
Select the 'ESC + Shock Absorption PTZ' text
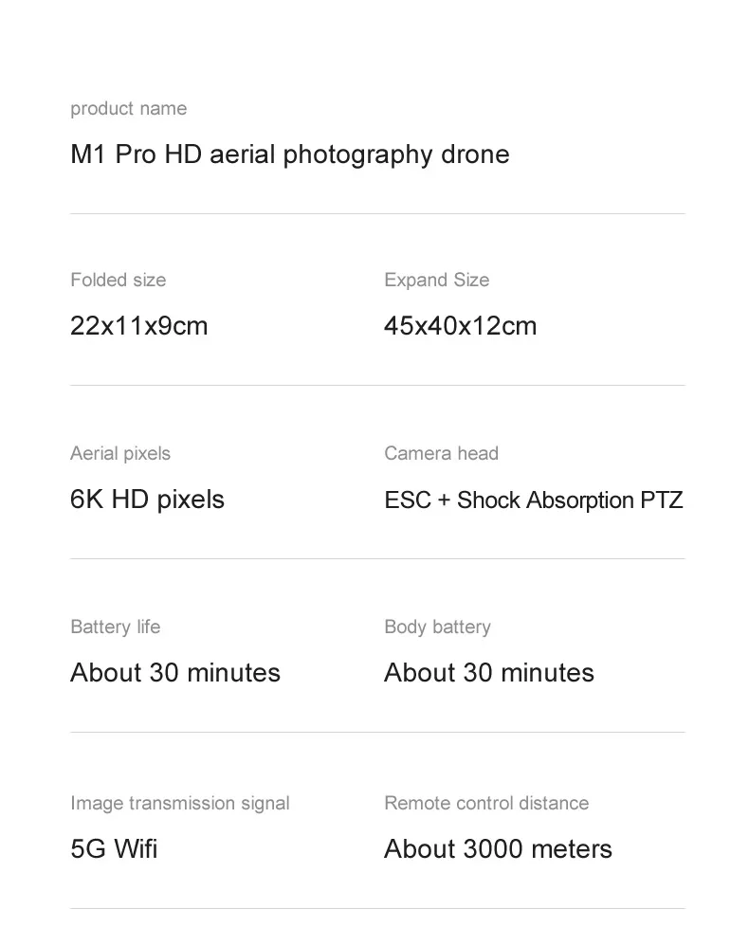coord(533,500)
